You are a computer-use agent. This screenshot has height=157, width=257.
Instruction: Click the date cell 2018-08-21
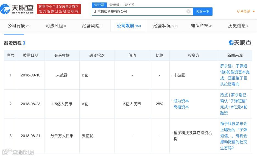click(x=30, y=136)
